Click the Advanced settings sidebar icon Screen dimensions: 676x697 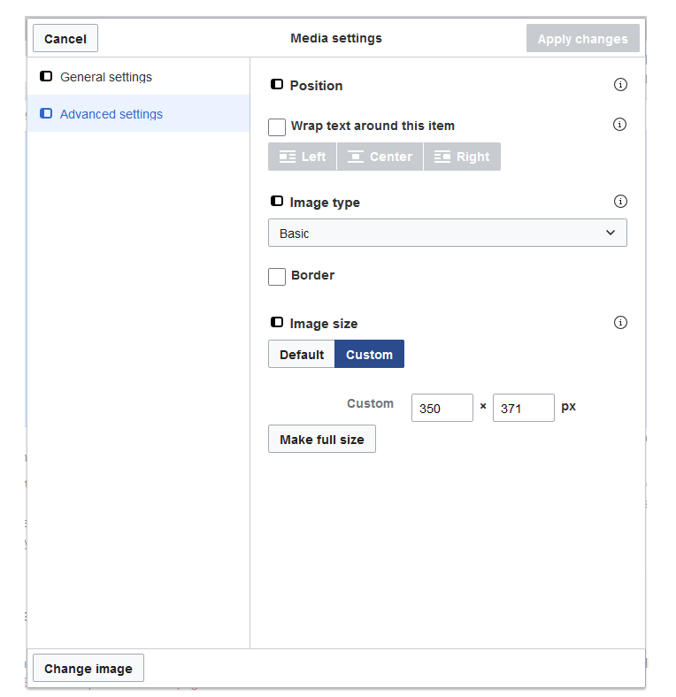[x=46, y=114]
